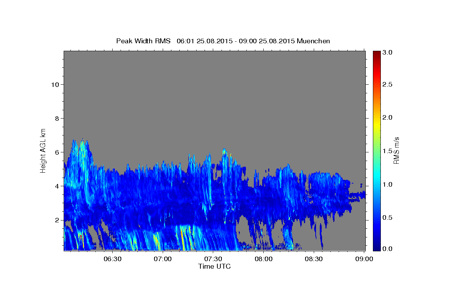Click the colorbar value 0.5
The height and width of the screenshot is (301, 452).
(x=388, y=217)
